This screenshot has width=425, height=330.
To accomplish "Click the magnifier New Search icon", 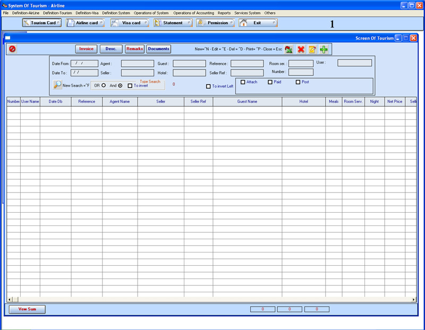I will pyautogui.click(x=57, y=84).
